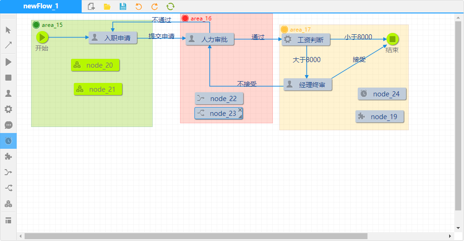
Task: Choose the end node square tool in sidebar
Action: tap(8, 78)
